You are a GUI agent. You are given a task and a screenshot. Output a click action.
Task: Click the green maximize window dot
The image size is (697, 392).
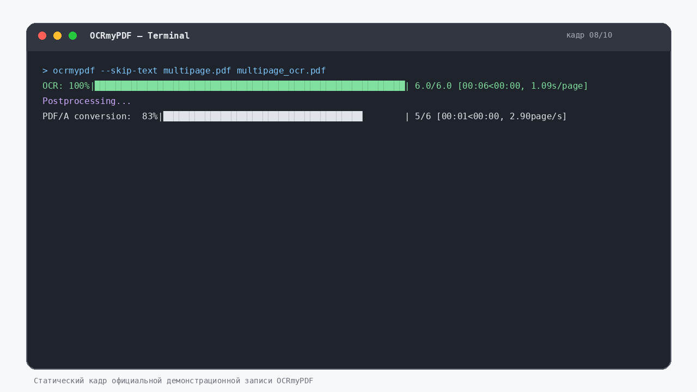[72, 36]
